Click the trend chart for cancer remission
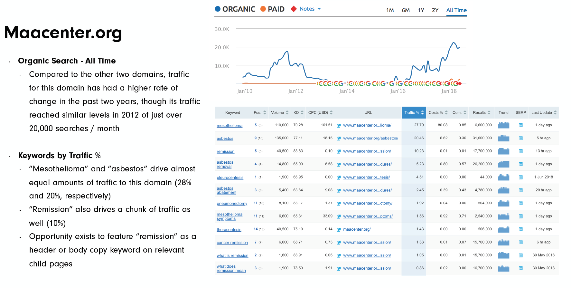571x288 pixels. [503, 242]
